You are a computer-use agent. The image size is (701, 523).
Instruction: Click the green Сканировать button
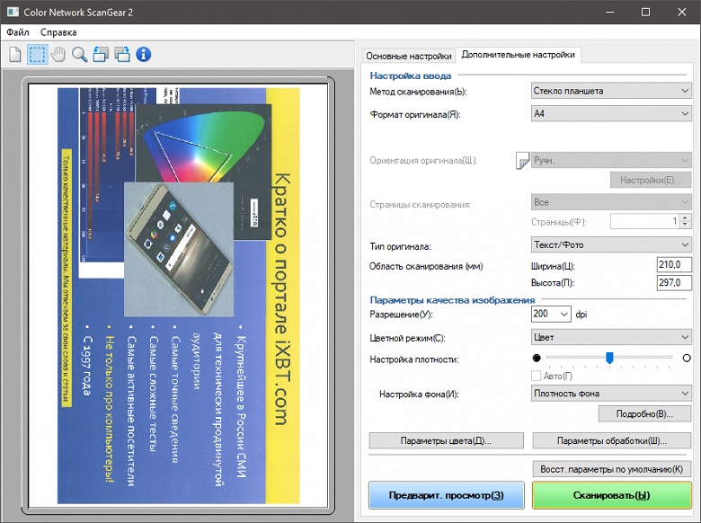click(x=612, y=495)
